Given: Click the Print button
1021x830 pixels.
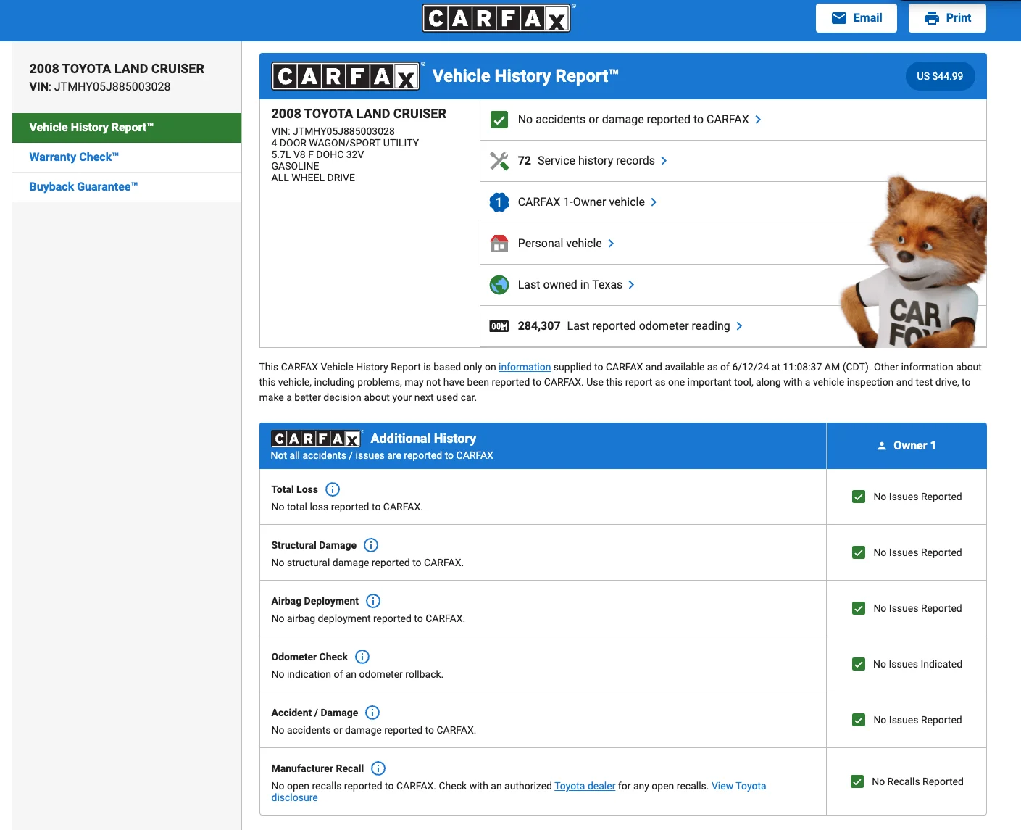Looking at the screenshot, I should pyautogui.click(x=947, y=18).
